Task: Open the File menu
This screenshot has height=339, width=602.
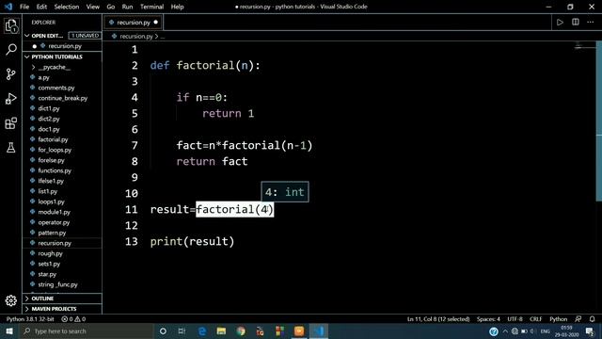Action: point(24,7)
